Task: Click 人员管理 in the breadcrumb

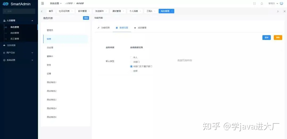Action: [69, 3]
